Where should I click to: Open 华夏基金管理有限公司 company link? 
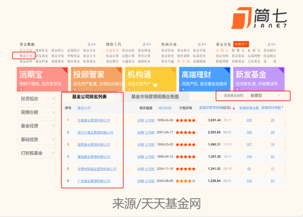pos(94,120)
